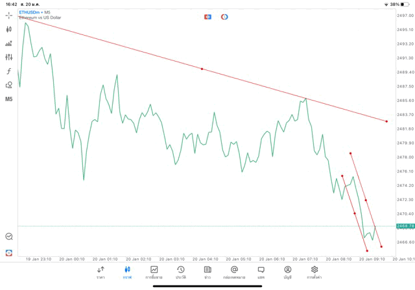Open the ข่าว news tab
Viewport: 415px width, 290px height.
[x=207, y=272]
